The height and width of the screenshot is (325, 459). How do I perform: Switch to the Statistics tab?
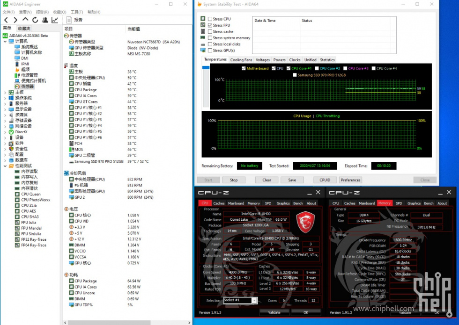(x=327, y=60)
